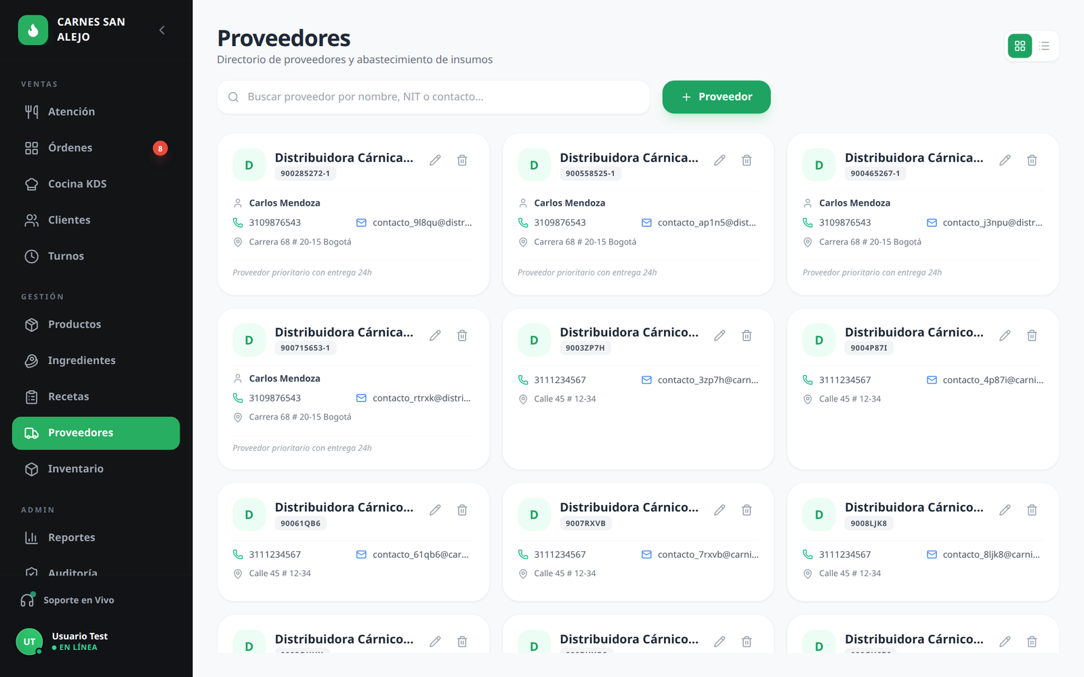Click the D avatar of supplier 9003ZP7H
Image resolution: width=1084 pixels, height=677 pixels.
534,340
